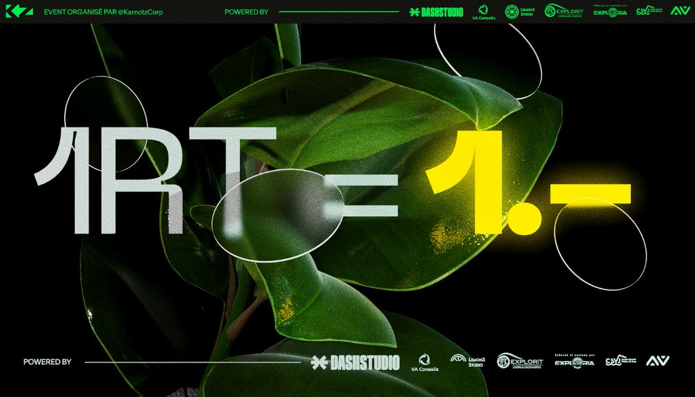Select the POWERED BY label at bottom left
The height and width of the screenshot is (397, 695).
48,362
